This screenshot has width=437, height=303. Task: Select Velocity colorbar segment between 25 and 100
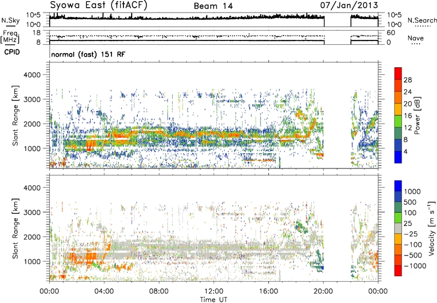pos(398,218)
